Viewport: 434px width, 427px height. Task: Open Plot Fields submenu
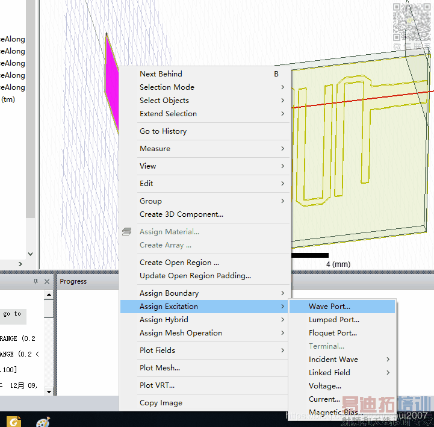(x=205, y=351)
